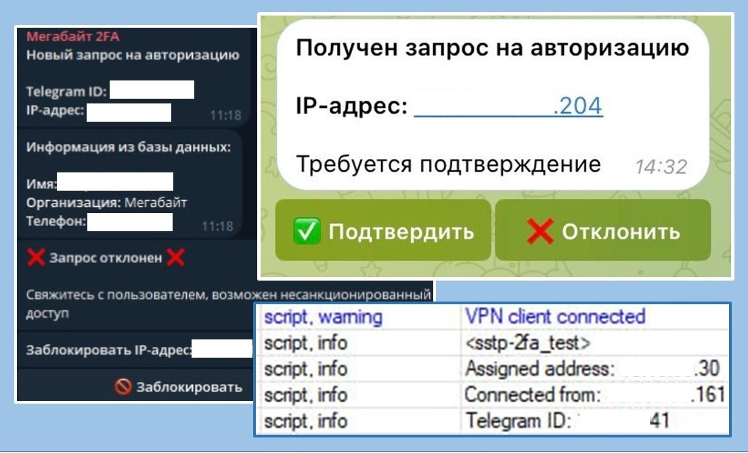
Task: Click 'Telegram ID' log entry in table
Action: coord(567,421)
